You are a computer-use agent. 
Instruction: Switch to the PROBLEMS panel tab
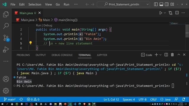point(23,55)
